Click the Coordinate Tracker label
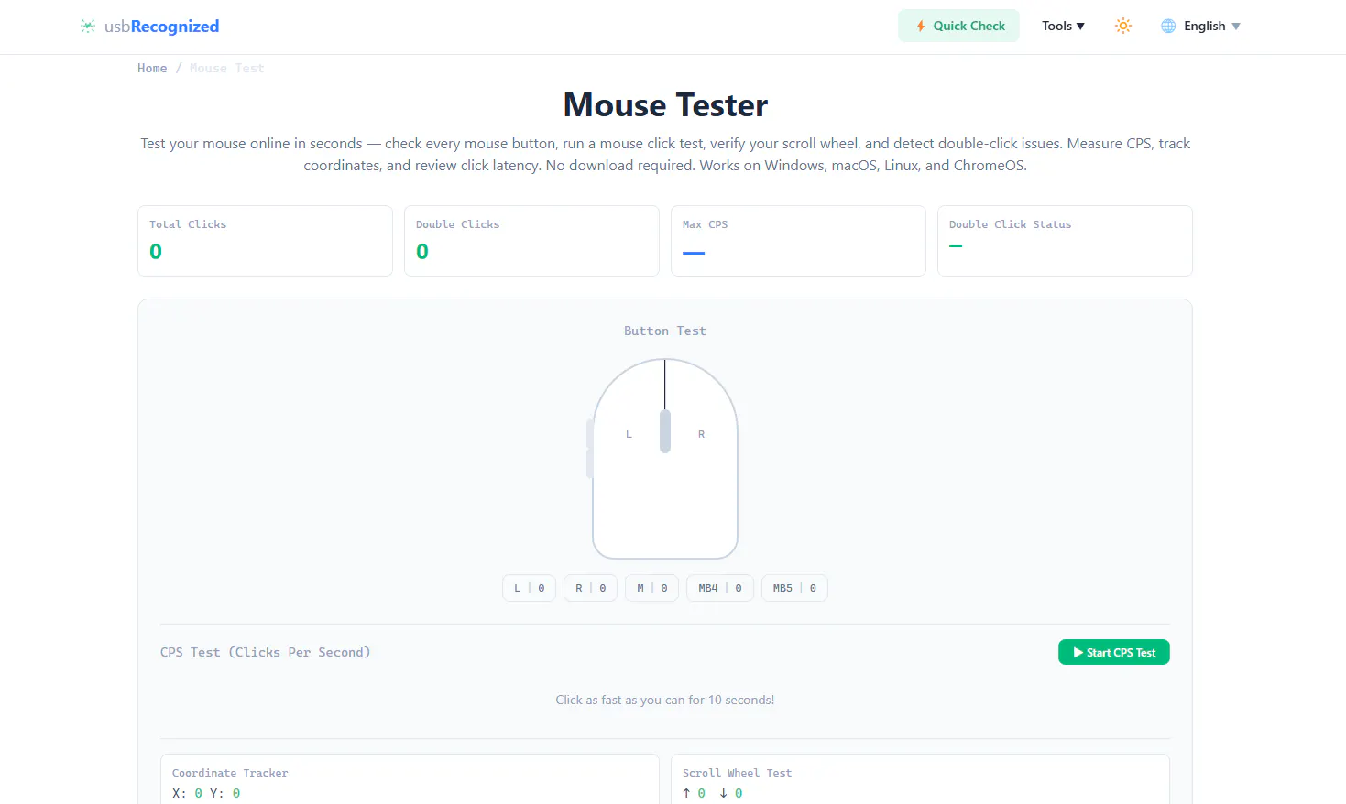Screen dimensions: 1346x804 pos(230,773)
